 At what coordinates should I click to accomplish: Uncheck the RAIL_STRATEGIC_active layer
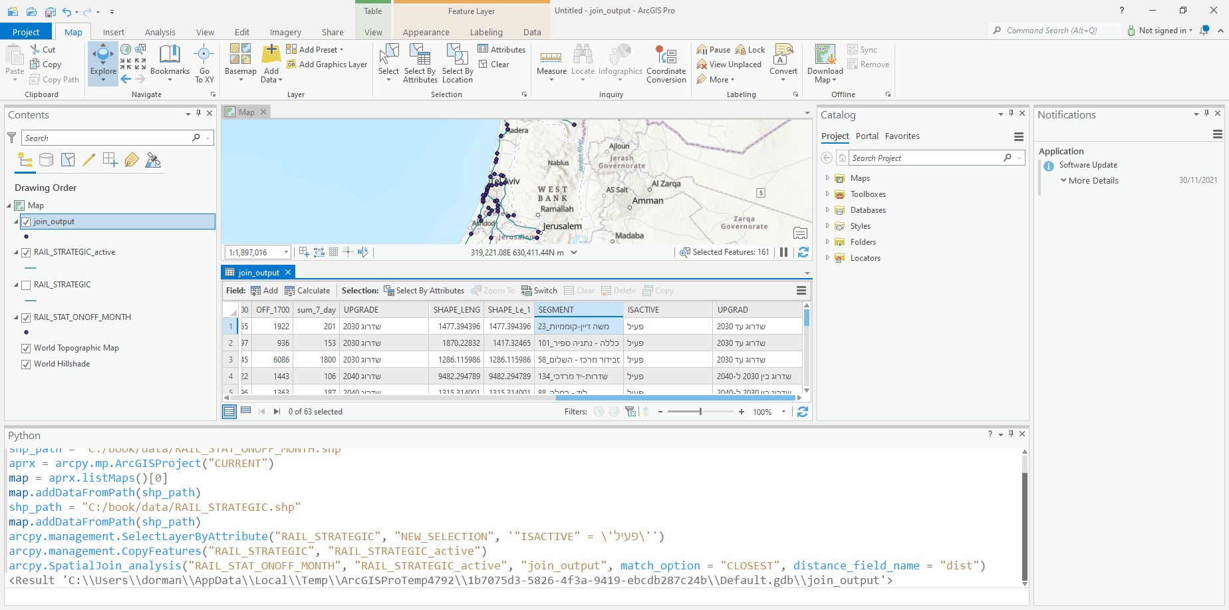point(26,253)
